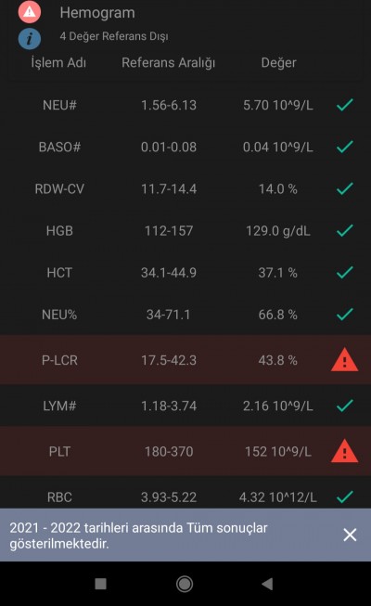Open the P-LCR result row
The height and width of the screenshot is (606, 371).
[185, 360]
